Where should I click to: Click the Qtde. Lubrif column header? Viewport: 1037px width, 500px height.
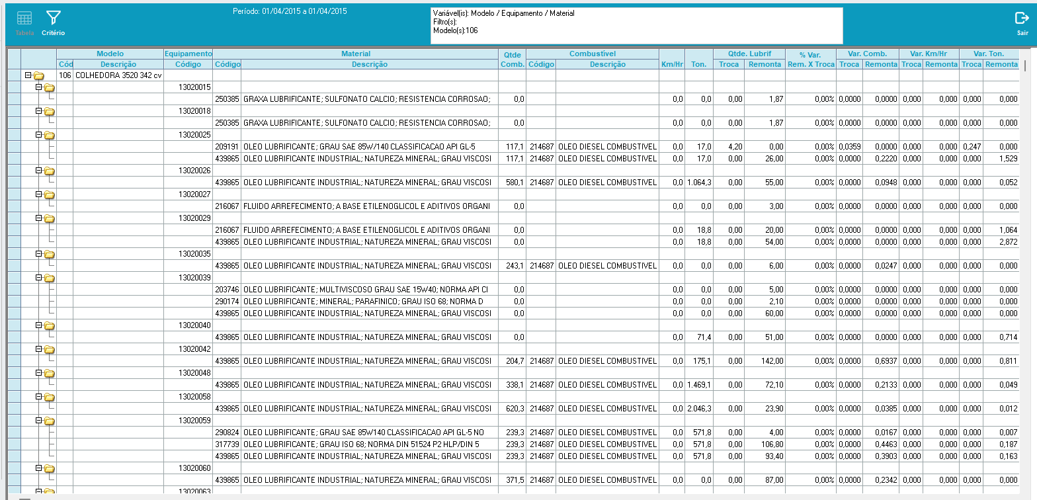(749, 54)
